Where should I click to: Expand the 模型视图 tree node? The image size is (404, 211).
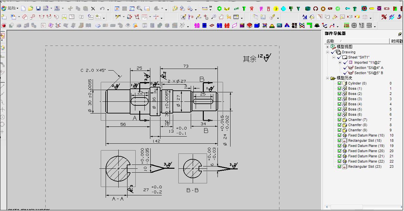coord(328,47)
